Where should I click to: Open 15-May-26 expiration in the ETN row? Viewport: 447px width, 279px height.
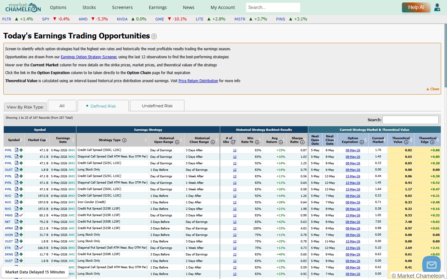pos(353,248)
